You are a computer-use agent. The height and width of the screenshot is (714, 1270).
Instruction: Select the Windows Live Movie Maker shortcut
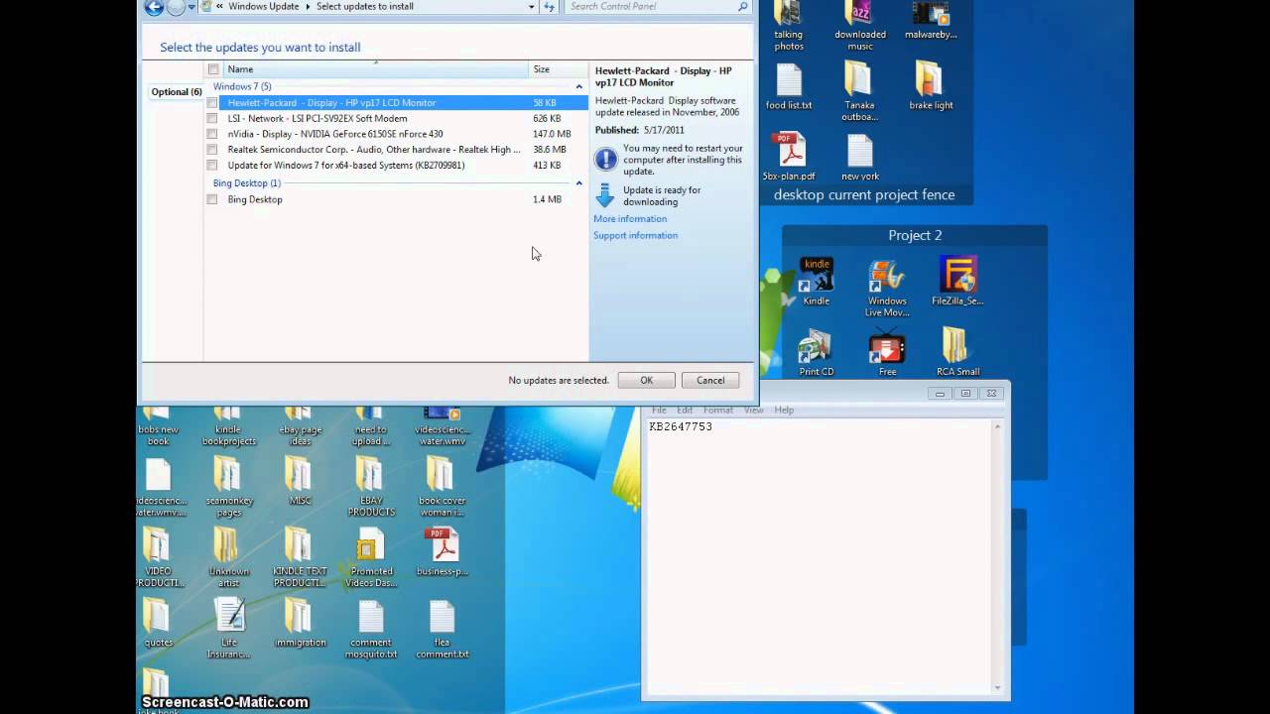(x=887, y=289)
